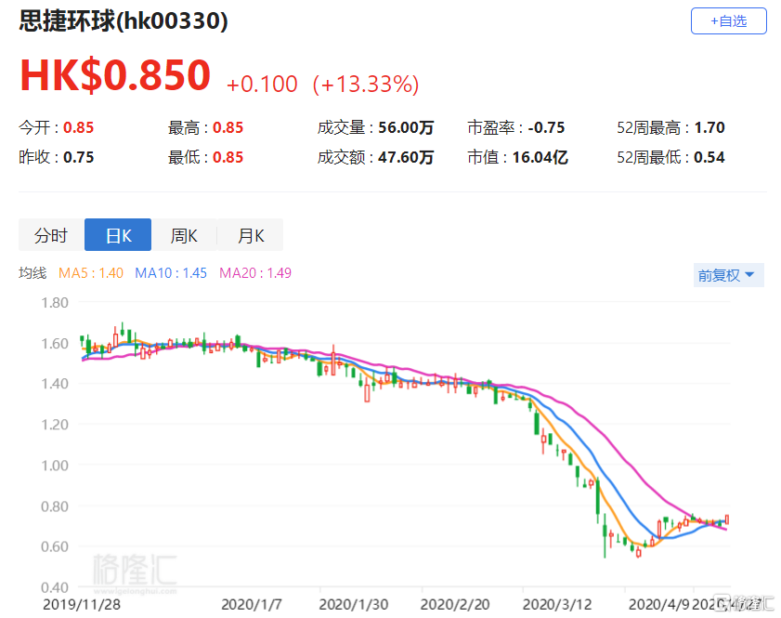Add stock to watchlist with +自选 button
This screenshot has width=781, height=618.
pyautogui.click(x=728, y=21)
